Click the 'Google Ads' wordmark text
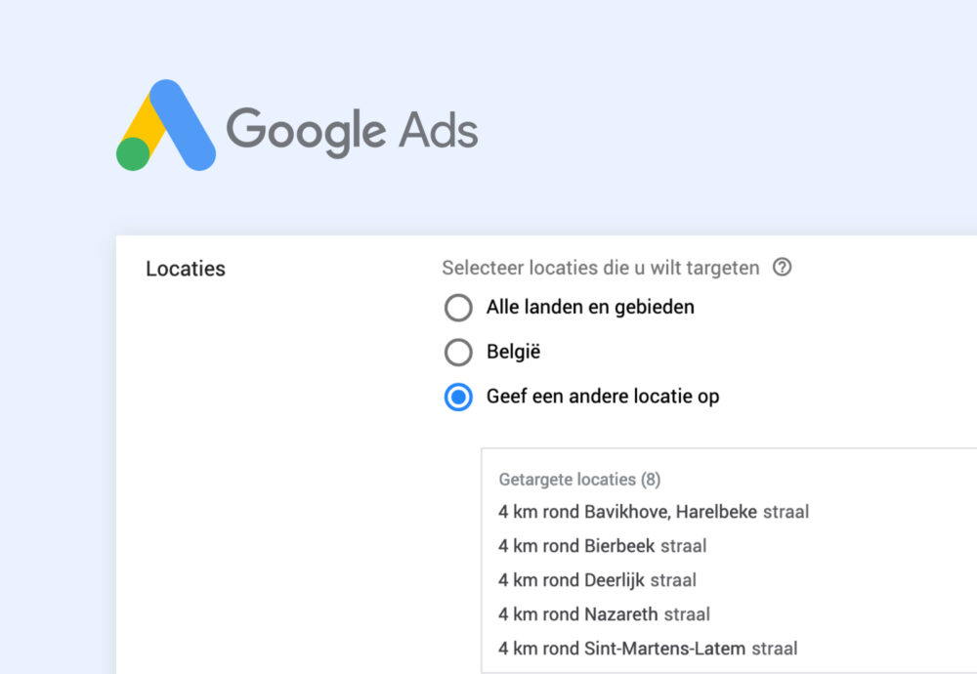This screenshot has height=674, width=977. [x=352, y=128]
